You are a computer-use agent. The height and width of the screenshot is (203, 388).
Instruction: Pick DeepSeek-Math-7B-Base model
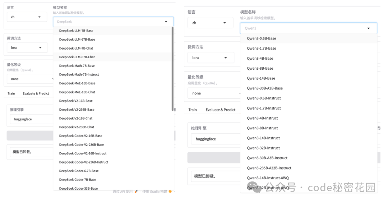112,66
